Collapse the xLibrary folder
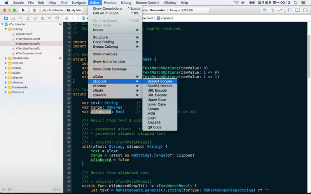The image size is (311, 194). [6, 29]
